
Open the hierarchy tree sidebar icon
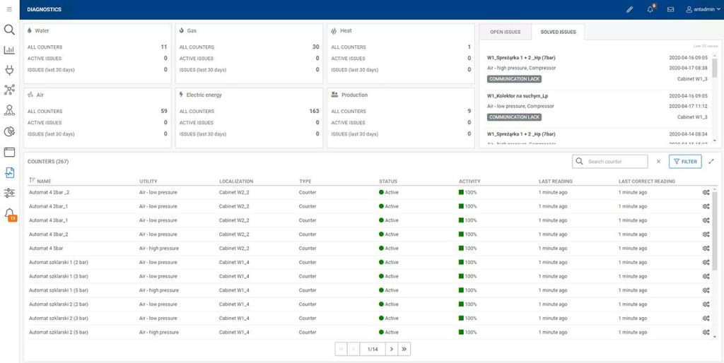tap(9, 110)
